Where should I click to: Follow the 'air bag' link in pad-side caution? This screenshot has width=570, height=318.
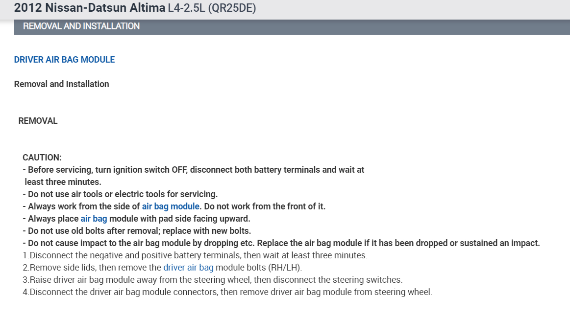(94, 219)
